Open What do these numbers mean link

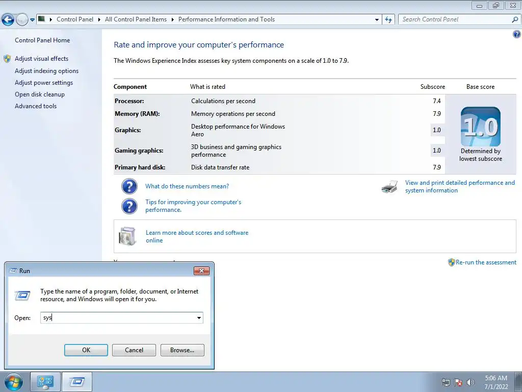(187, 186)
